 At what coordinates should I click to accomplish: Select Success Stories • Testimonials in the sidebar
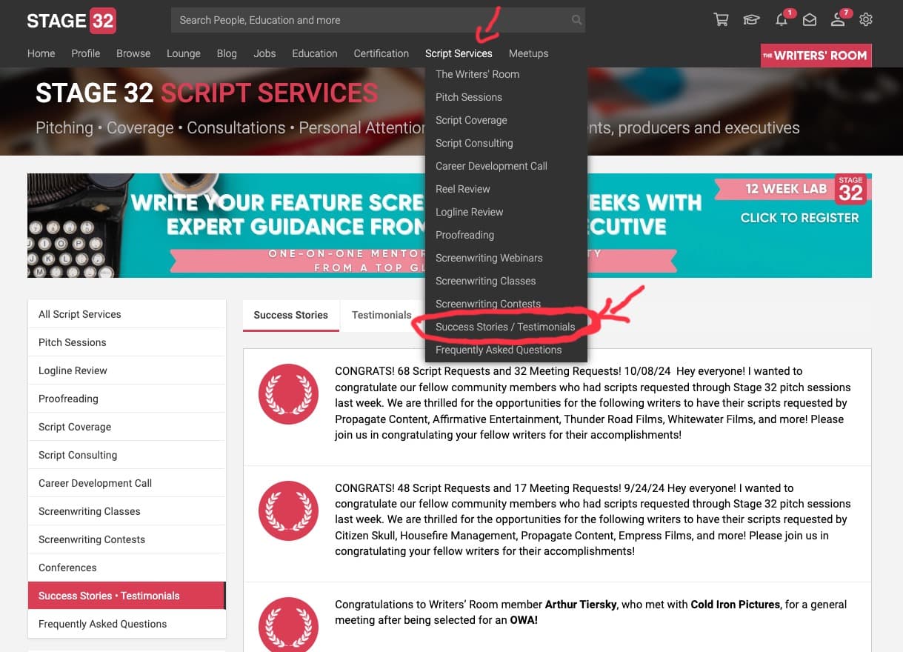127,596
